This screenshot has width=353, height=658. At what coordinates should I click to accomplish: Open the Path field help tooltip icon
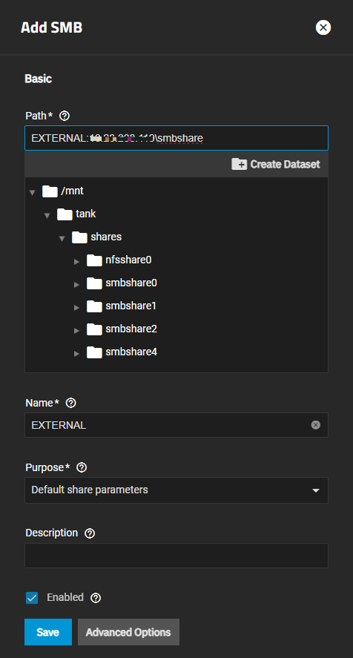pos(65,116)
